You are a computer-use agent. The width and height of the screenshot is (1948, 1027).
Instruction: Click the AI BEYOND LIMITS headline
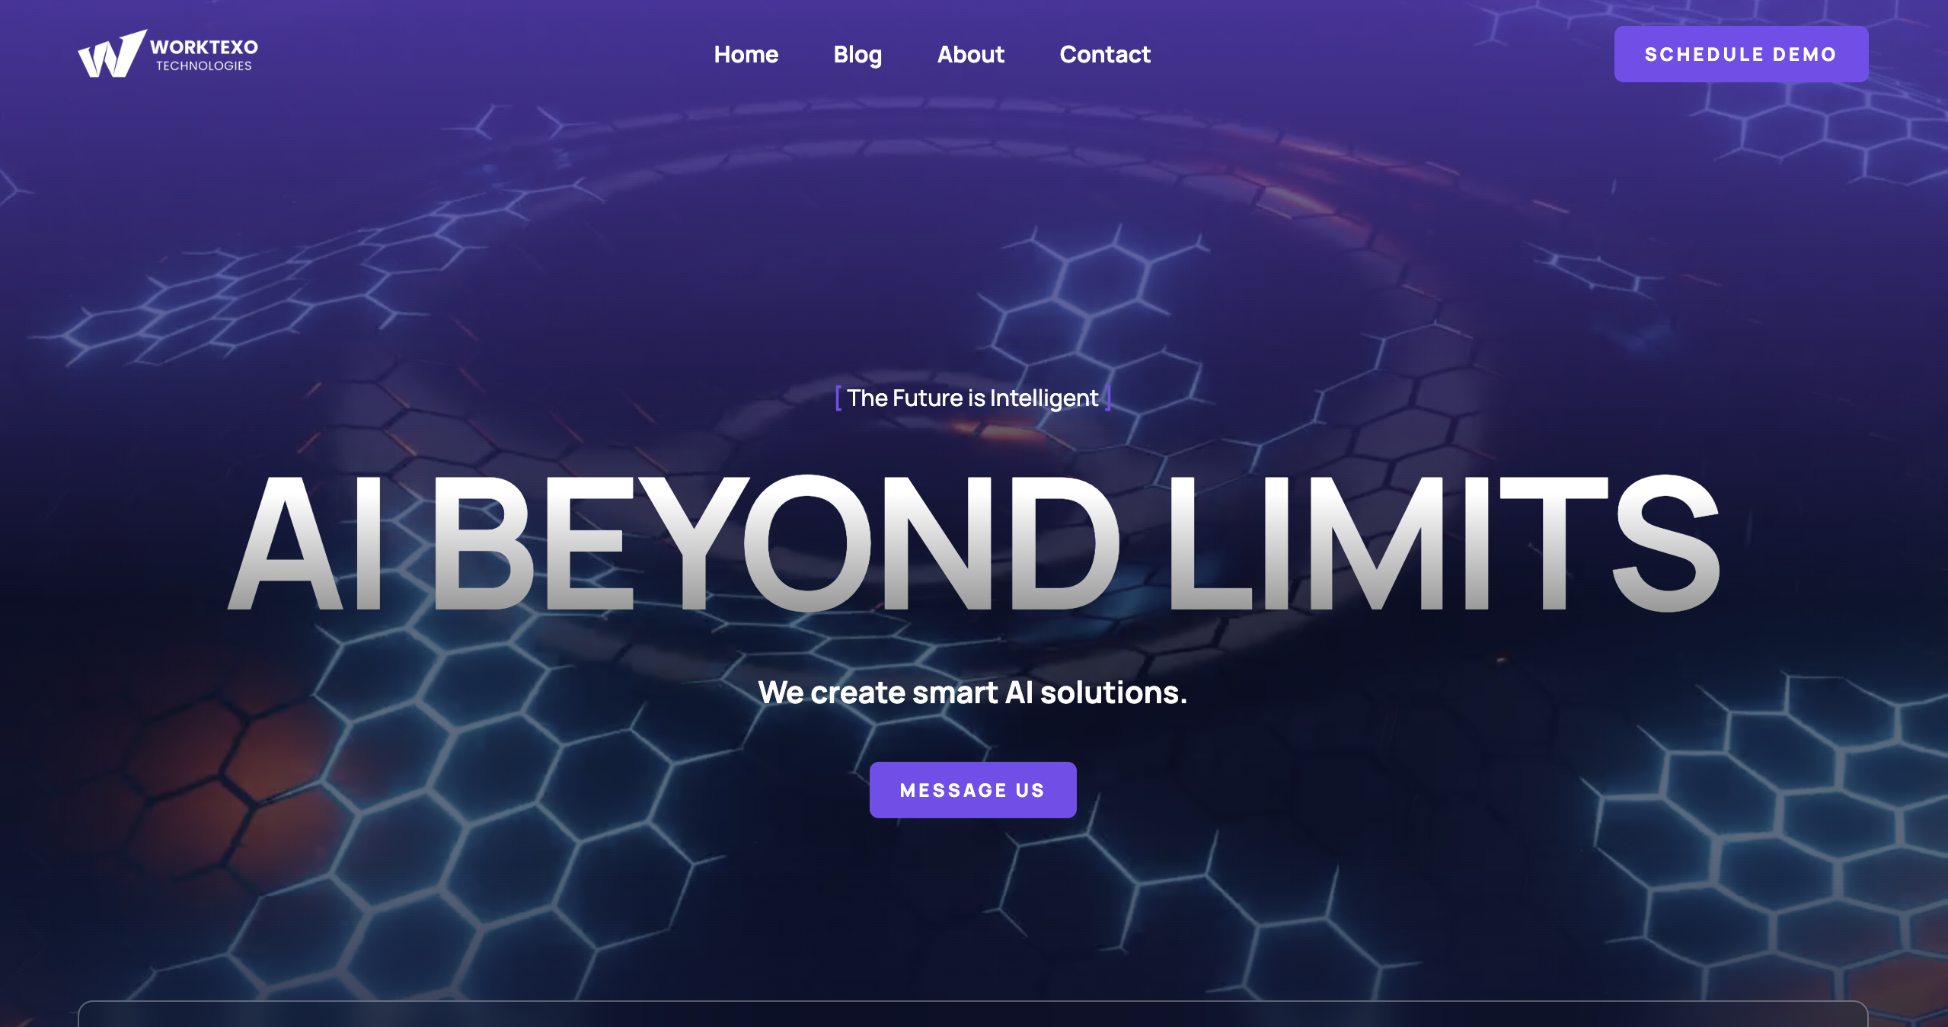(973, 542)
